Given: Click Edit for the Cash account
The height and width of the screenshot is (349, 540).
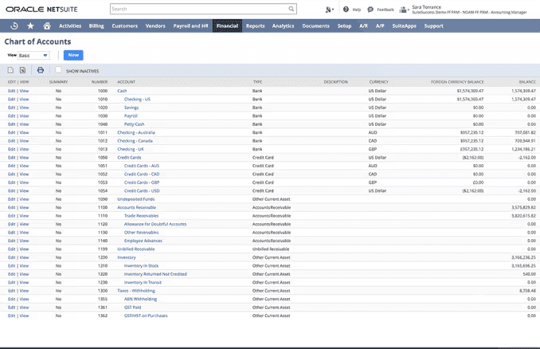Looking at the screenshot, I should pyautogui.click(x=11, y=91).
